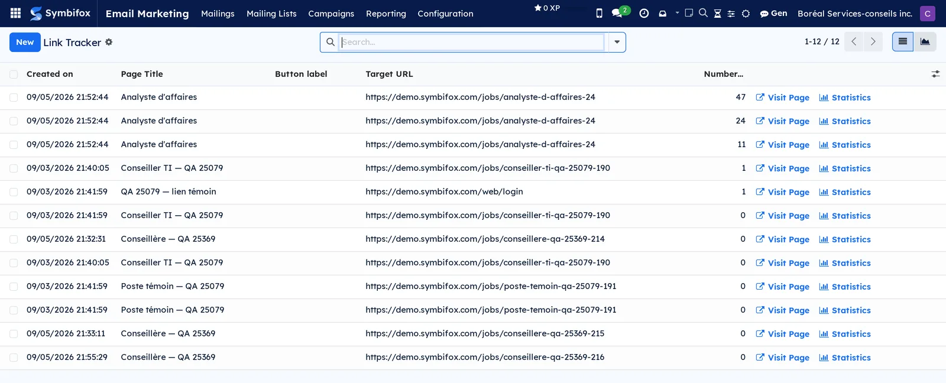Sort by Button label column
The width and height of the screenshot is (946, 383).
tap(301, 74)
